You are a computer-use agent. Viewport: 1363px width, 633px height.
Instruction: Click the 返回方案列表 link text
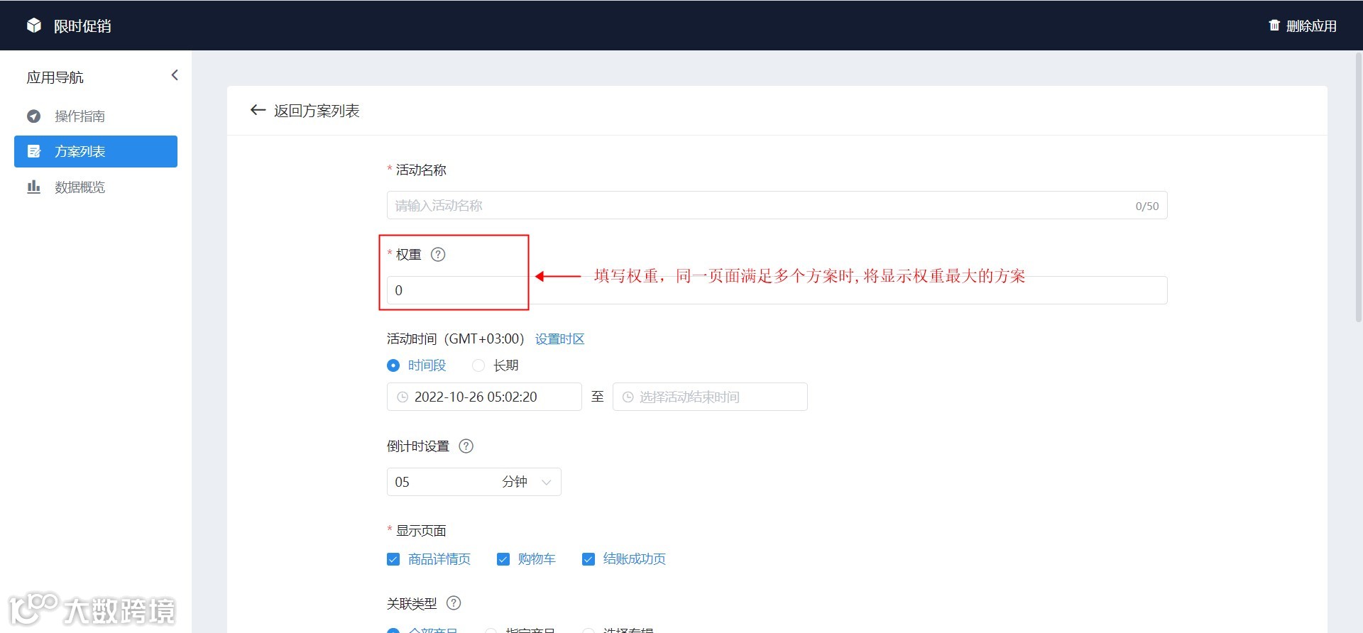click(x=317, y=111)
